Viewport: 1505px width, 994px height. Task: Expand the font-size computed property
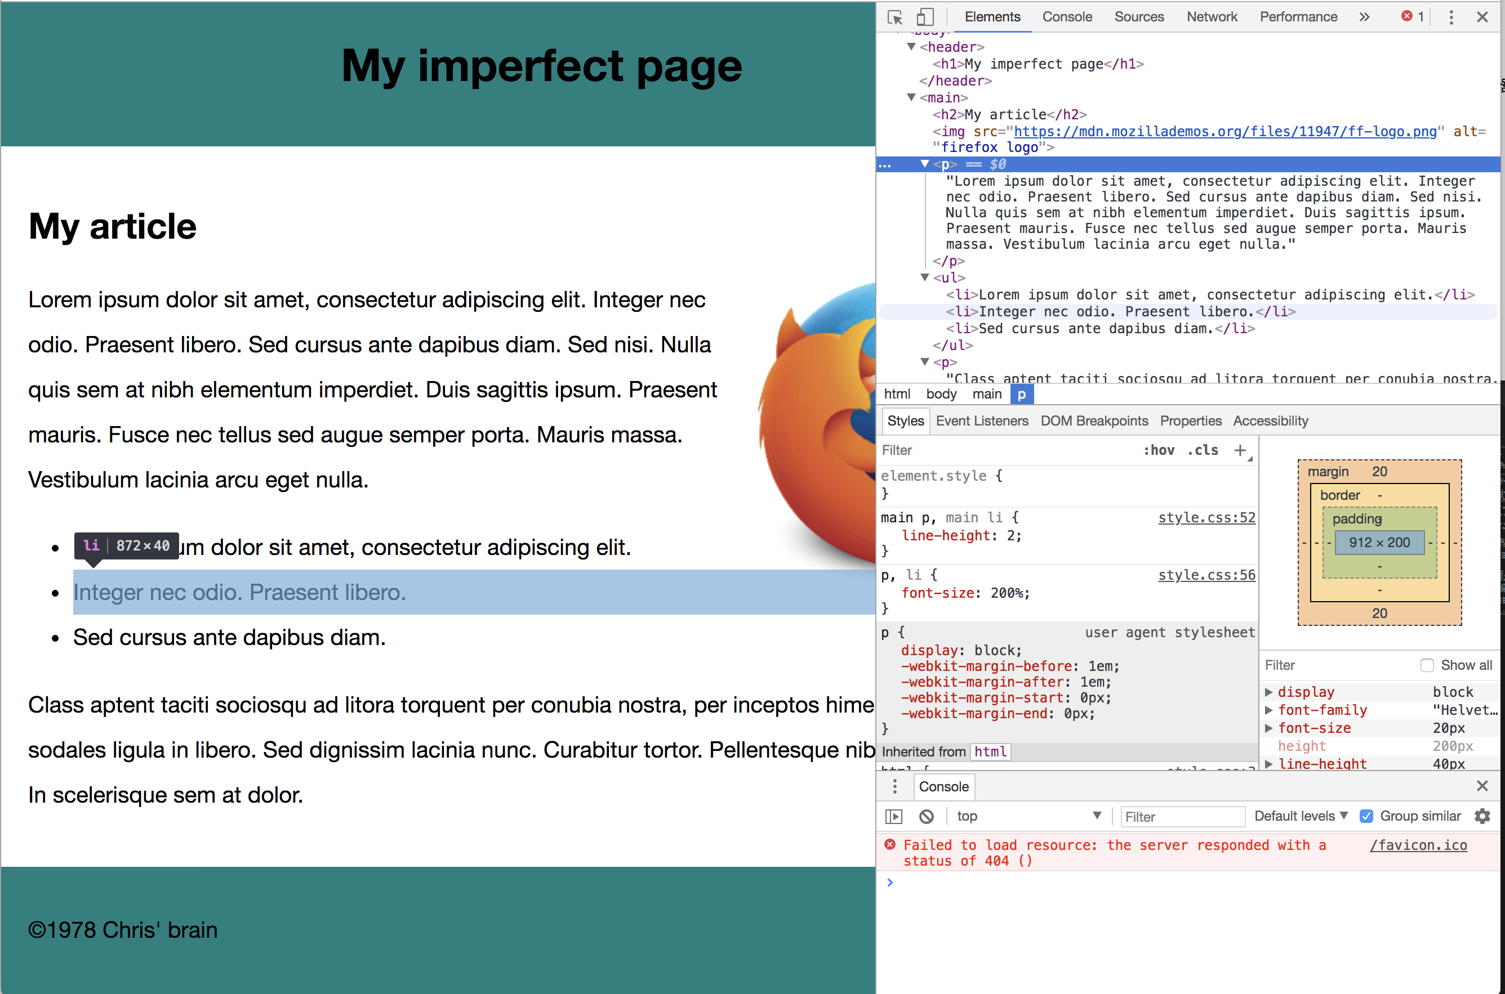coord(1268,728)
